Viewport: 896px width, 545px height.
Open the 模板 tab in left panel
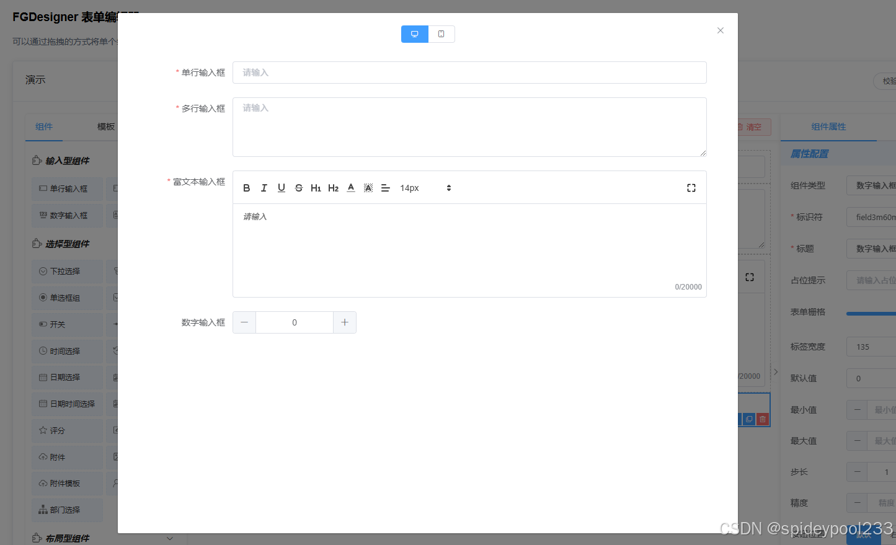pos(106,126)
